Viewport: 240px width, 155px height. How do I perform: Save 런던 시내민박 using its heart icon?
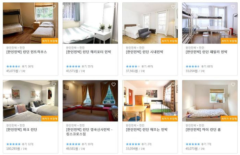[173, 7]
